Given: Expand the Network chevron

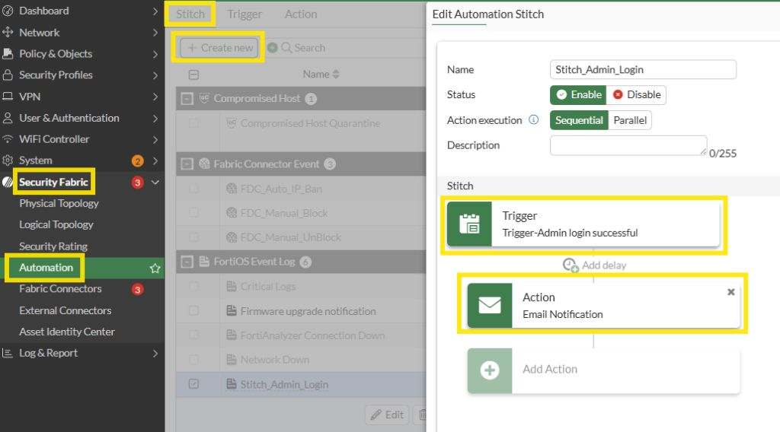Looking at the screenshot, I should pos(155,33).
